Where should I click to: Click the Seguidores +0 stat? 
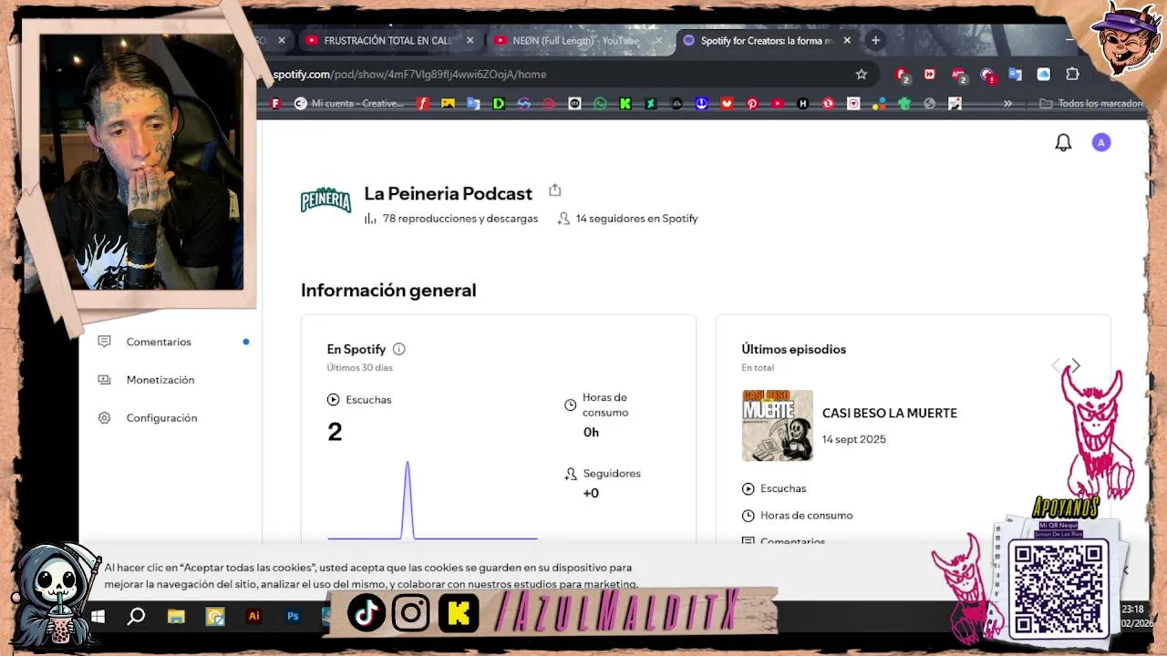pos(603,483)
